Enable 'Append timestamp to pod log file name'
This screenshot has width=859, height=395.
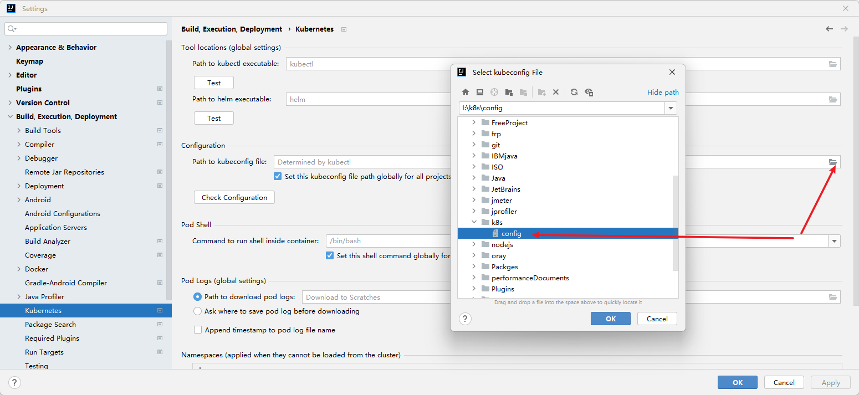[198, 330]
